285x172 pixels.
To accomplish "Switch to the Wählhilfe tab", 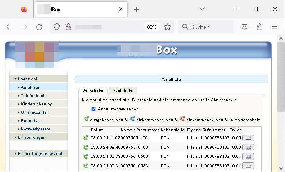I will coord(122,90).
